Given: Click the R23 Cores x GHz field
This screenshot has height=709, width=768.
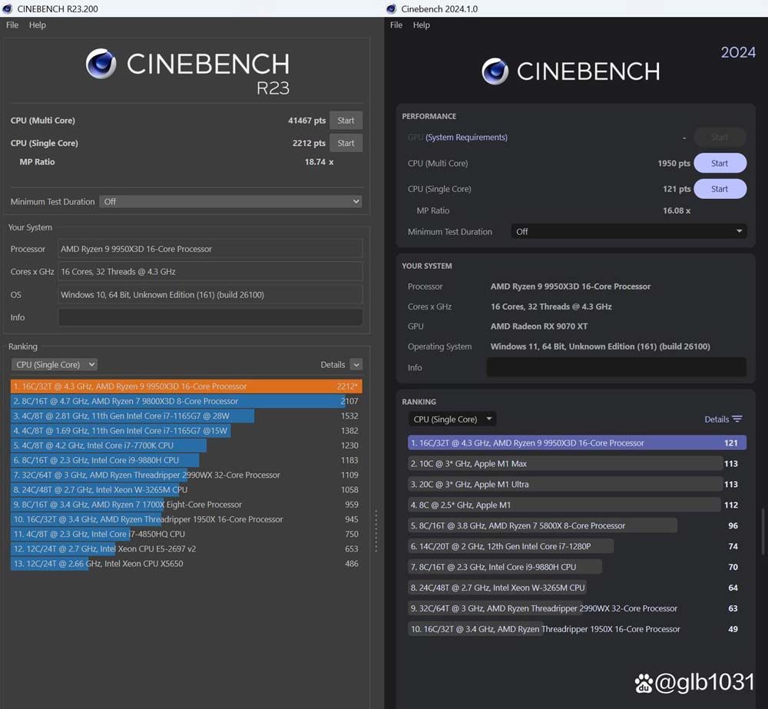Looking at the screenshot, I should (210, 271).
